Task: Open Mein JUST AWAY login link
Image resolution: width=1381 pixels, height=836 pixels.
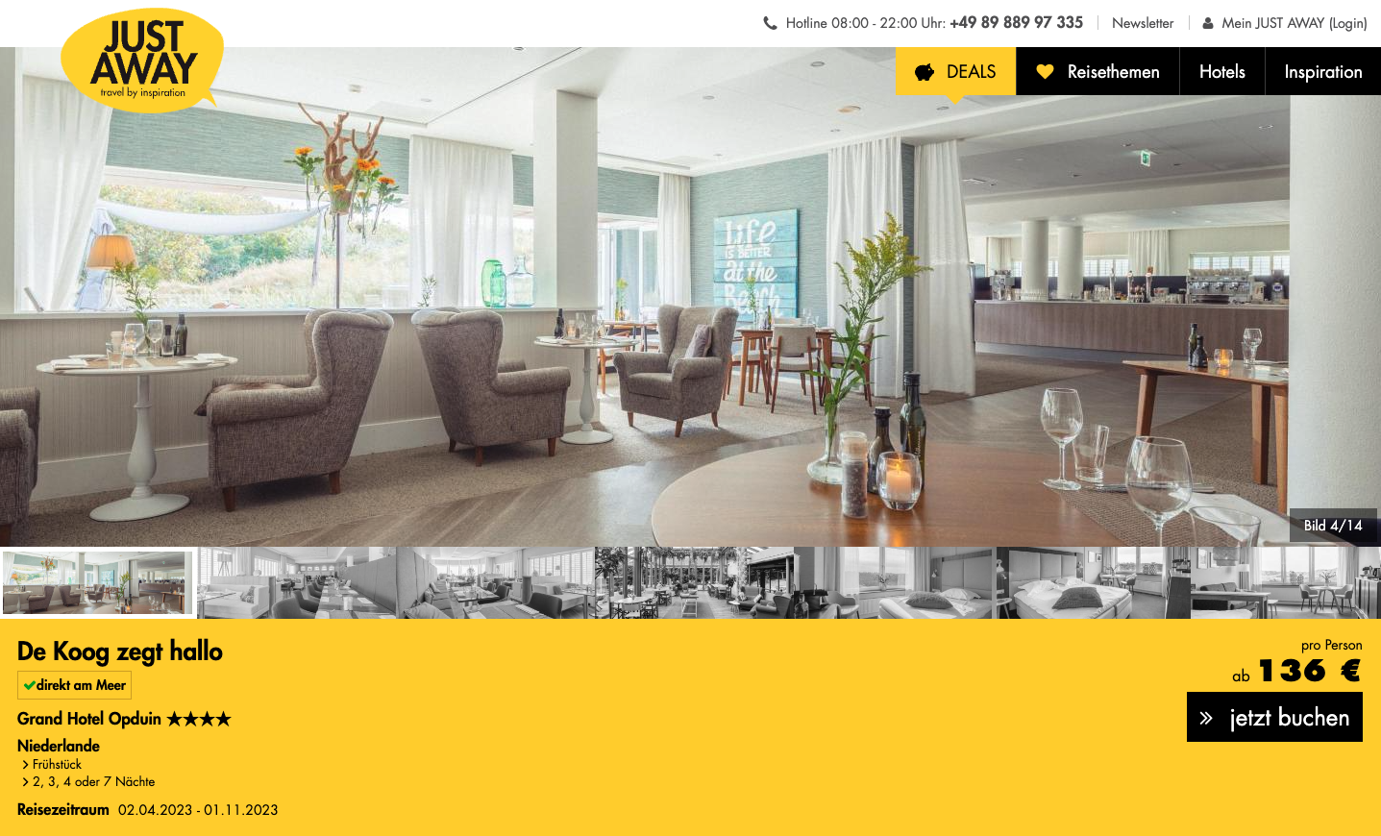Action: pos(1294,23)
